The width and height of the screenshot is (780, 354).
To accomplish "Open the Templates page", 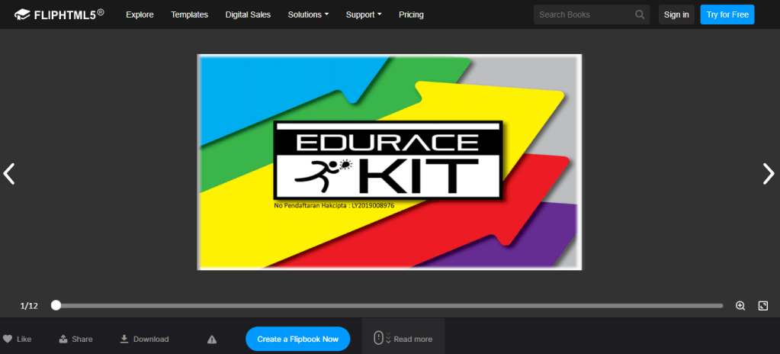I will coord(189,14).
